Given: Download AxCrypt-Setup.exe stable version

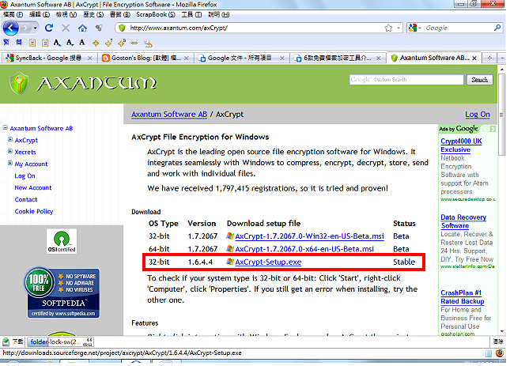Looking at the screenshot, I should (x=268, y=262).
